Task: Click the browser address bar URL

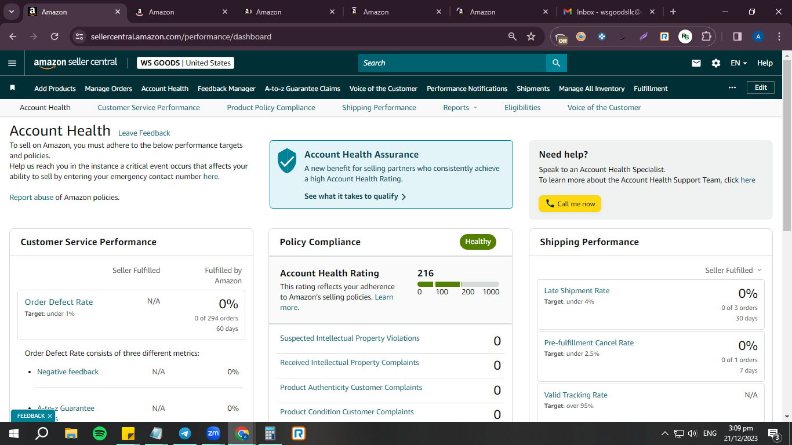Action: [181, 37]
